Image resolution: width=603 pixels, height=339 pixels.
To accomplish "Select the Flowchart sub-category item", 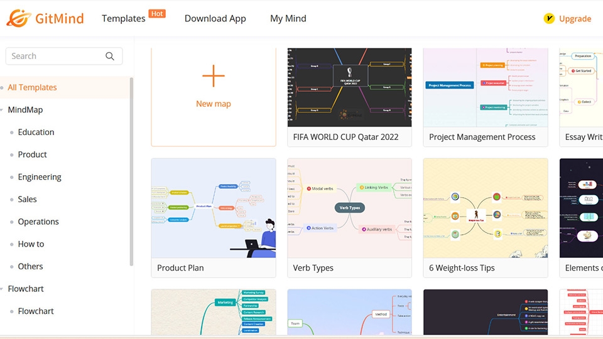I will click(x=36, y=311).
